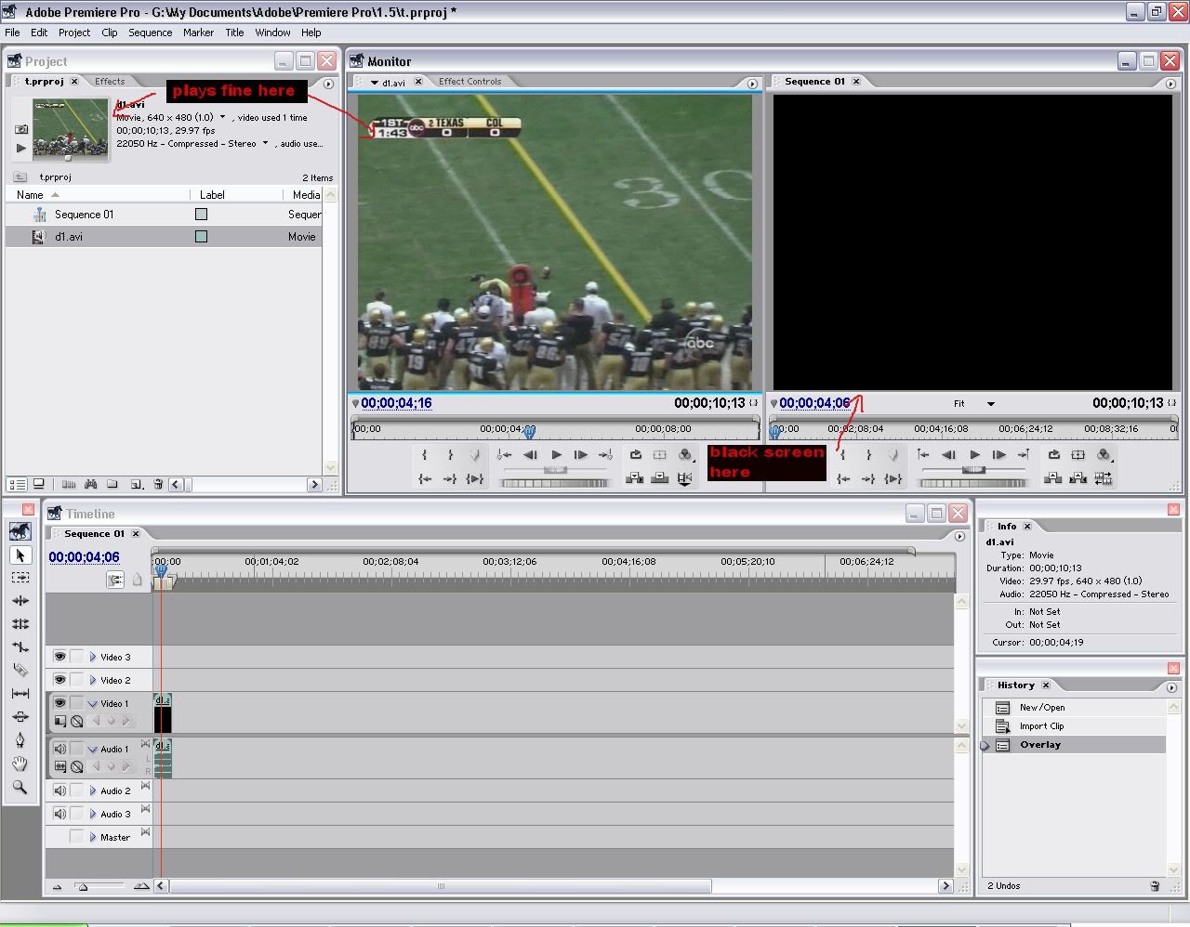Hide the Video 1 track eye

[59, 703]
